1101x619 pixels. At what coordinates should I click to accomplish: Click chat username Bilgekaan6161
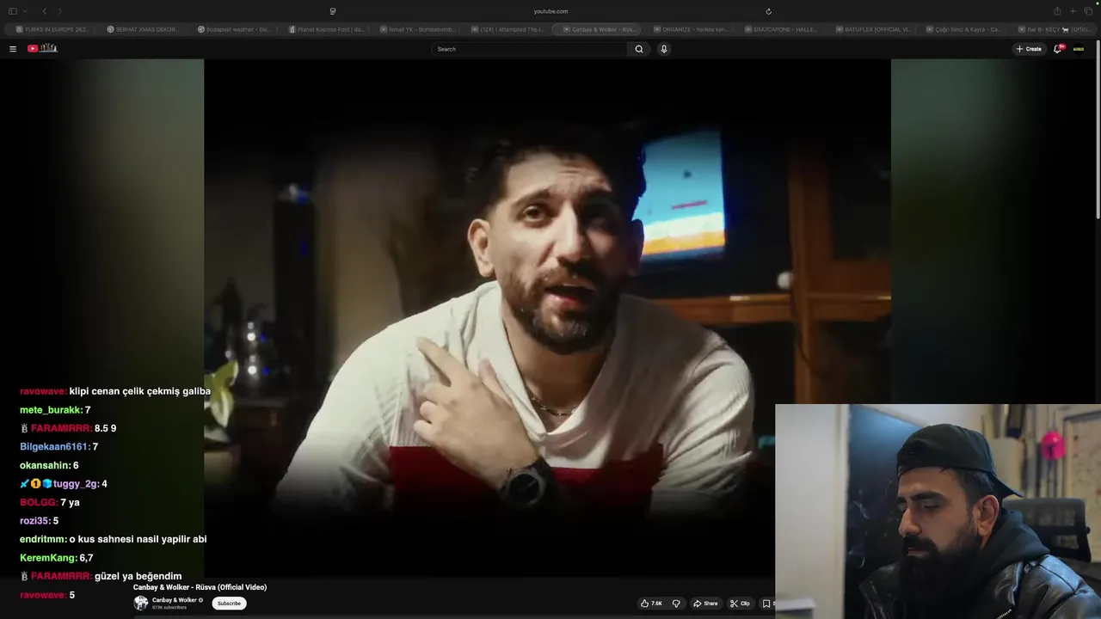[54, 447]
